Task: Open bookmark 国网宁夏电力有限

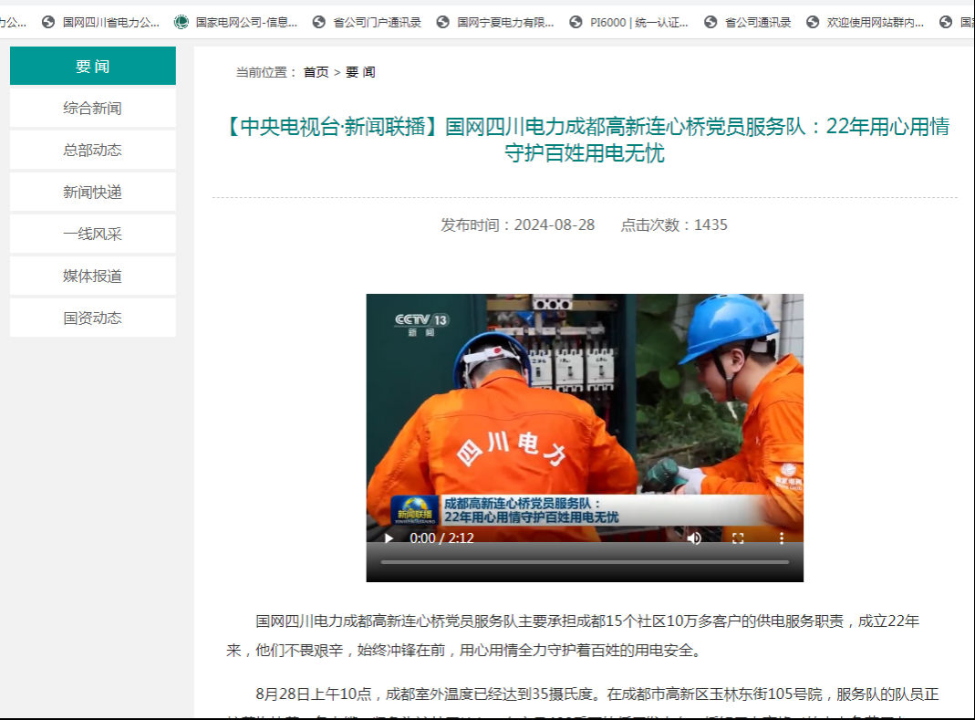Action: click(x=495, y=23)
